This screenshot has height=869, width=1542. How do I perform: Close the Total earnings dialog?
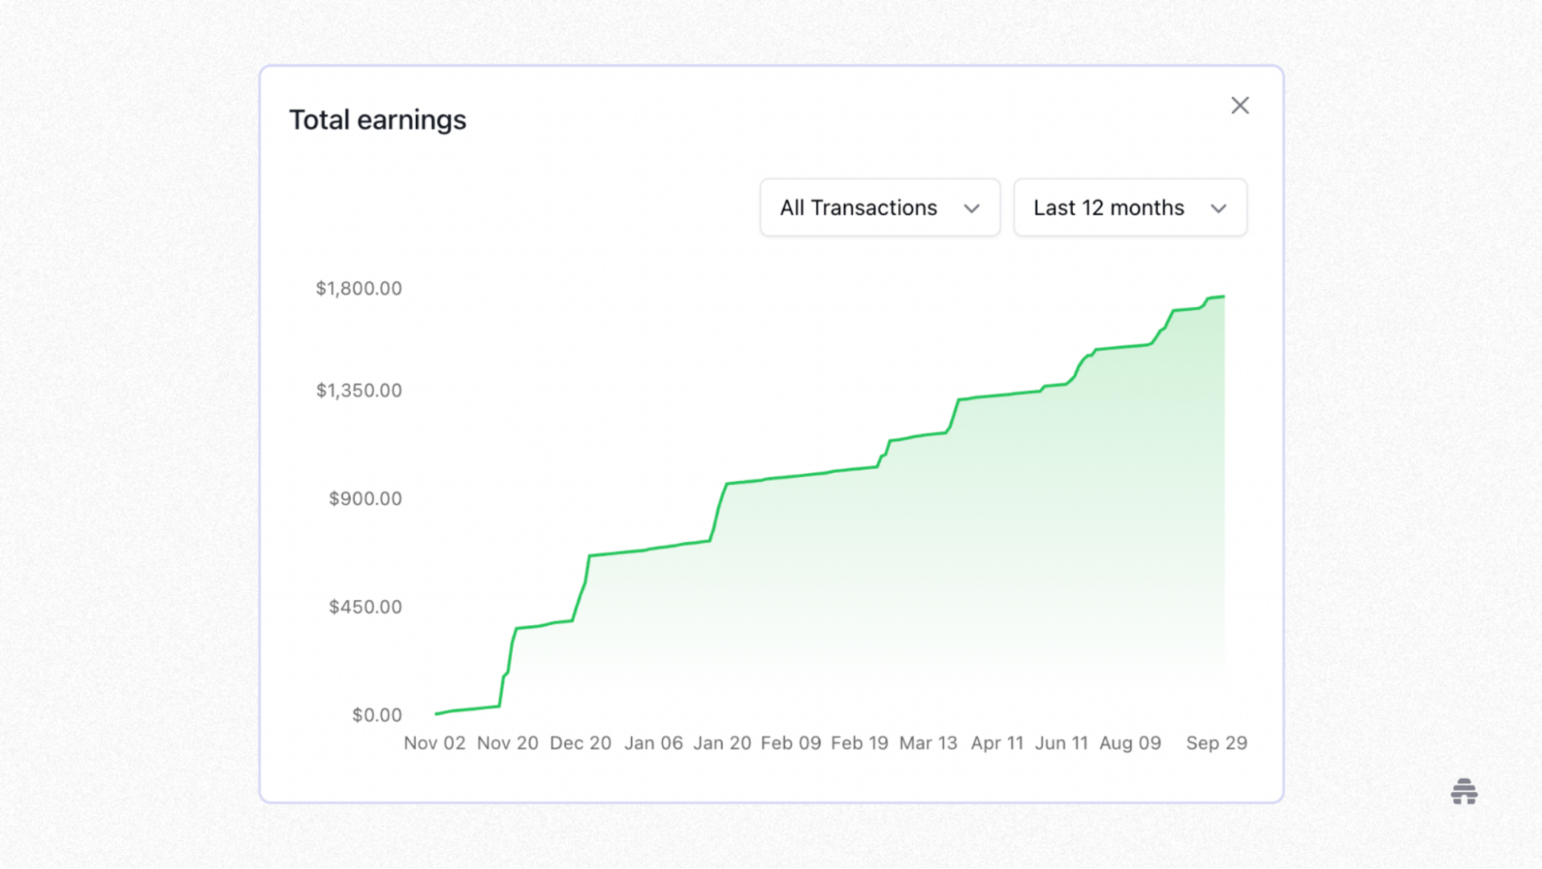pyautogui.click(x=1239, y=105)
